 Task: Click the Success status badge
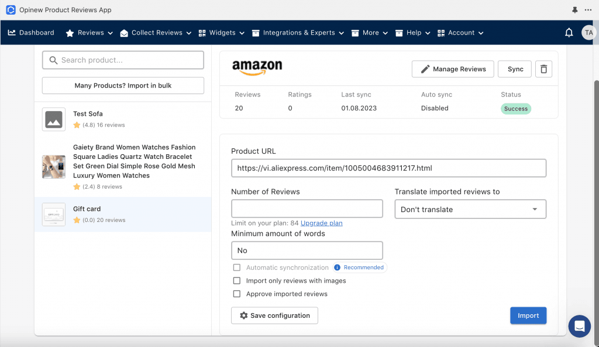coord(516,109)
